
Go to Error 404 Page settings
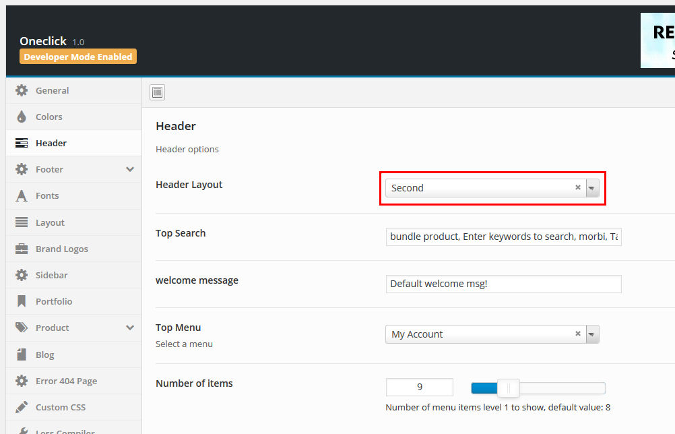tap(66, 381)
